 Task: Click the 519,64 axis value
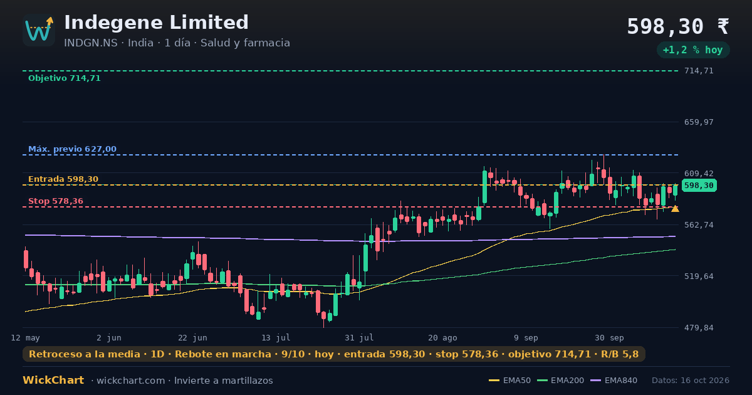pos(699,276)
